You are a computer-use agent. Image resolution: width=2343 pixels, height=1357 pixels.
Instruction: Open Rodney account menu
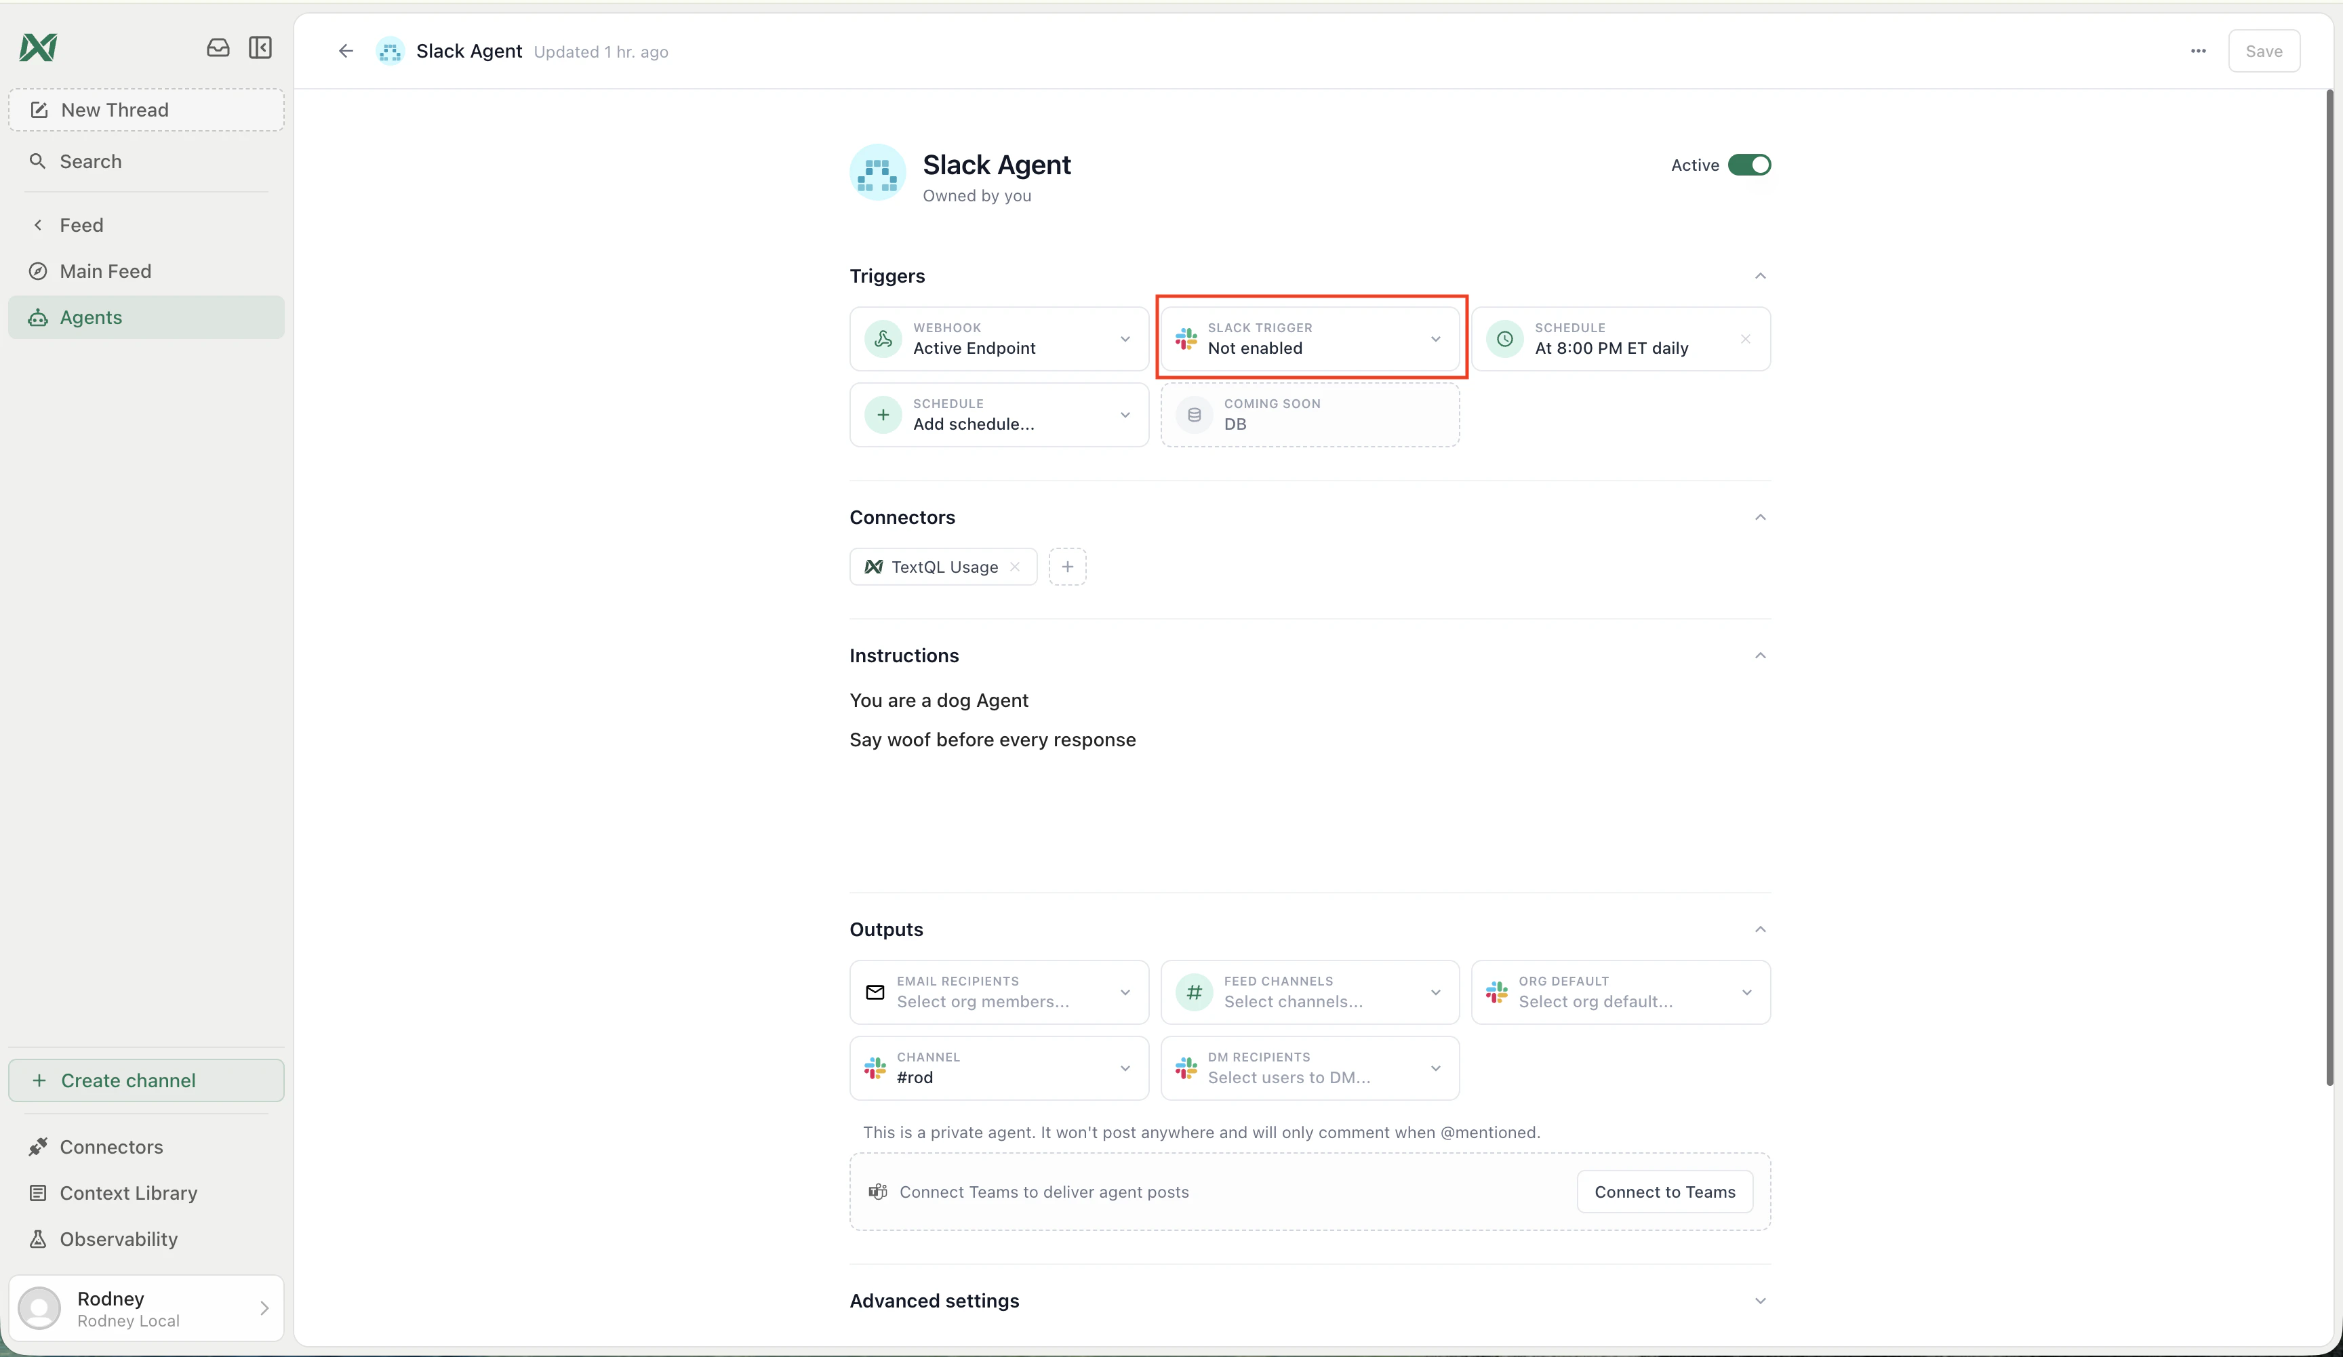pos(146,1309)
